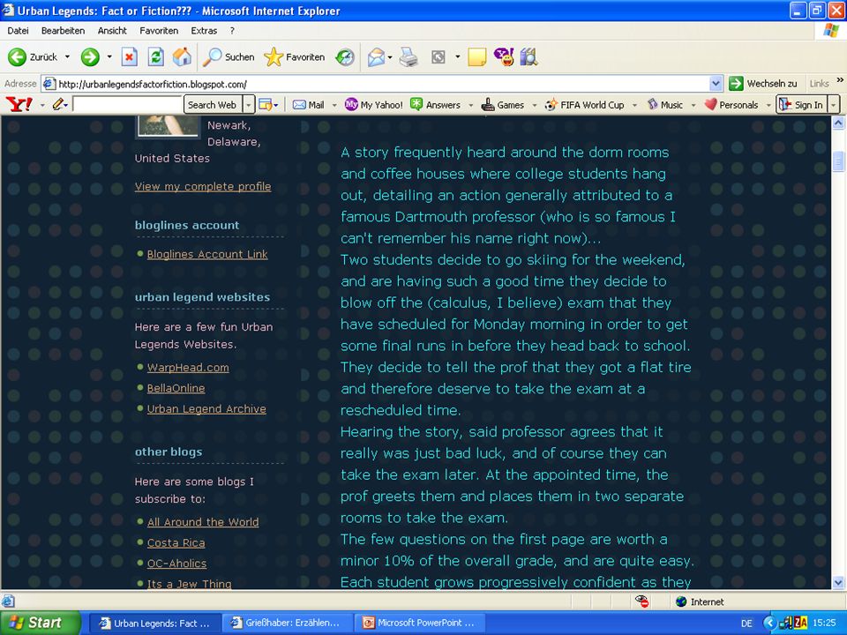Click the green Forward arrow button
Image resolution: width=847 pixels, height=635 pixels.
(x=90, y=56)
